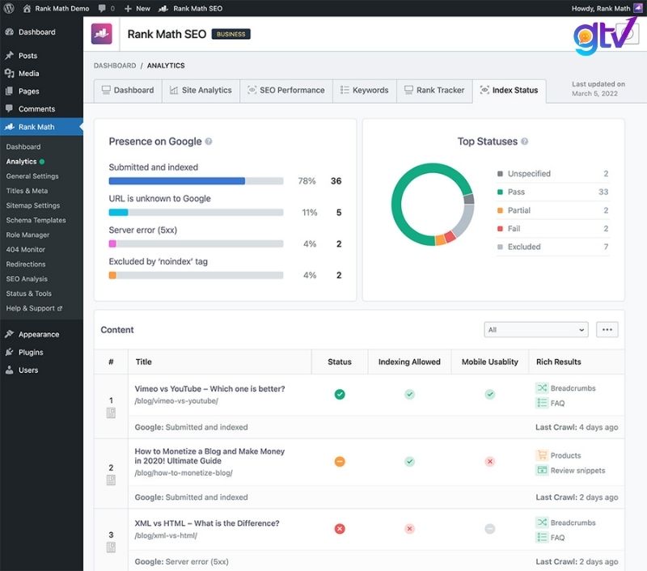Switch to the Rank Tracker tab
The width and height of the screenshot is (647, 571).
pyautogui.click(x=433, y=91)
